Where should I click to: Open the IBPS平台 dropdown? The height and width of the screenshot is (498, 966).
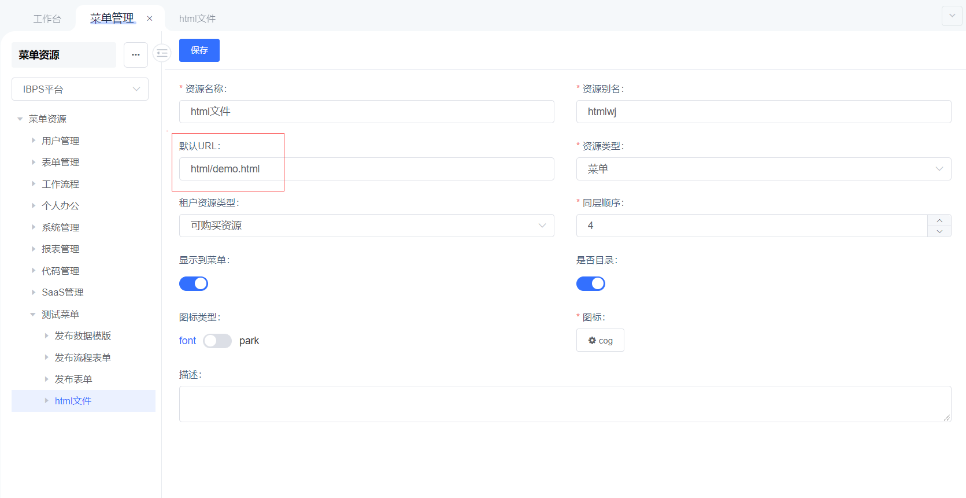point(80,89)
